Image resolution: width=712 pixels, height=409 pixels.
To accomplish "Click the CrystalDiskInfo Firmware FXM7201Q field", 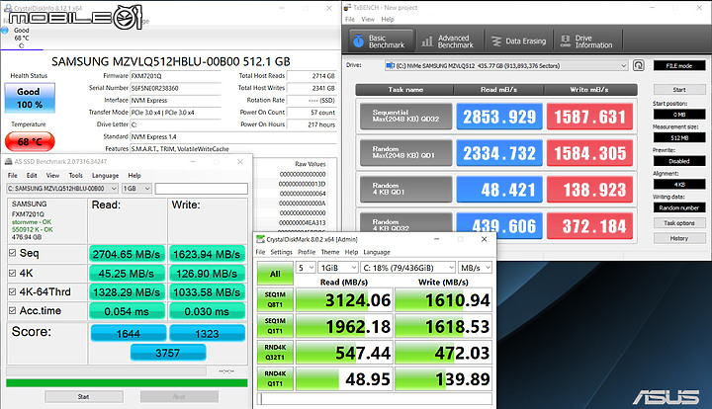I will (176, 76).
